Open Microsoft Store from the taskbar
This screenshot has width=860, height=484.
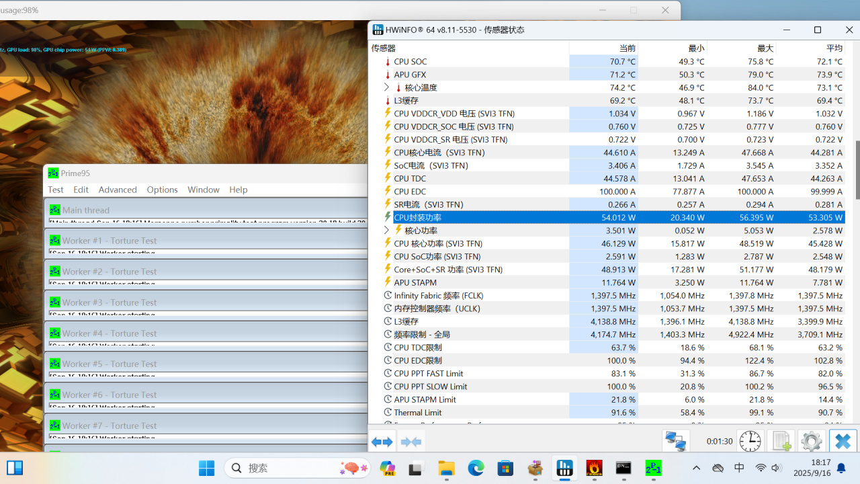coord(505,468)
